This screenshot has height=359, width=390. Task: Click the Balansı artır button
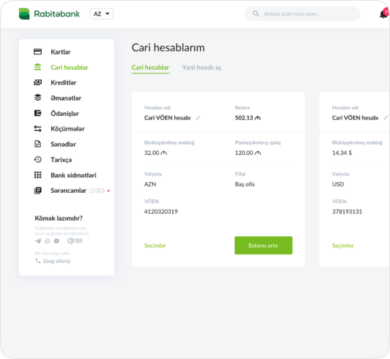pos(263,246)
